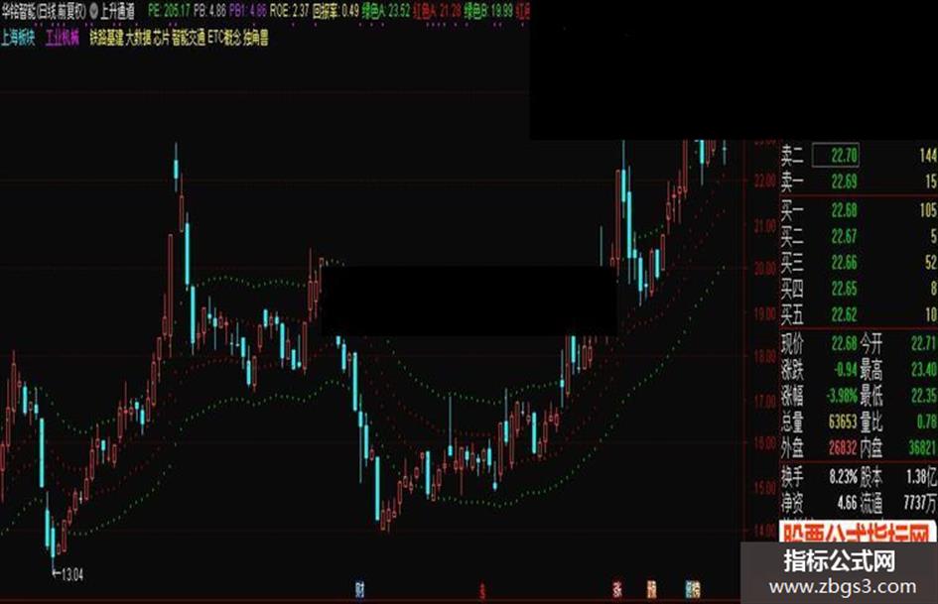The width and height of the screenshot is (938, 604).
Task: Click the blue 财 marker on the timeline
Action: pos(359,591)
